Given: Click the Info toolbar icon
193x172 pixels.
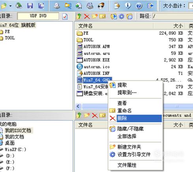Looking at the screenshot, I should click(128, 6).
